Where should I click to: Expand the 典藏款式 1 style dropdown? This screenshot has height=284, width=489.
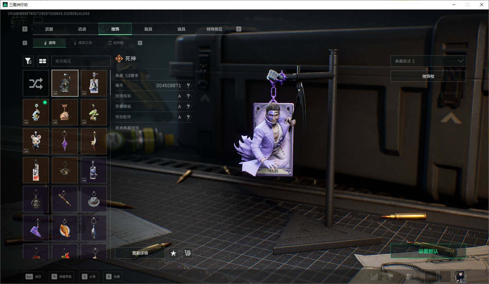(428, 61)
